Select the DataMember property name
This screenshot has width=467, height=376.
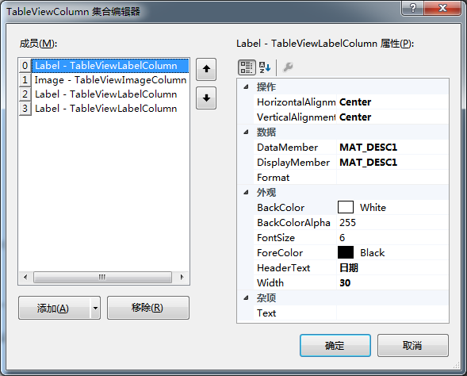(x=287, y=148)
